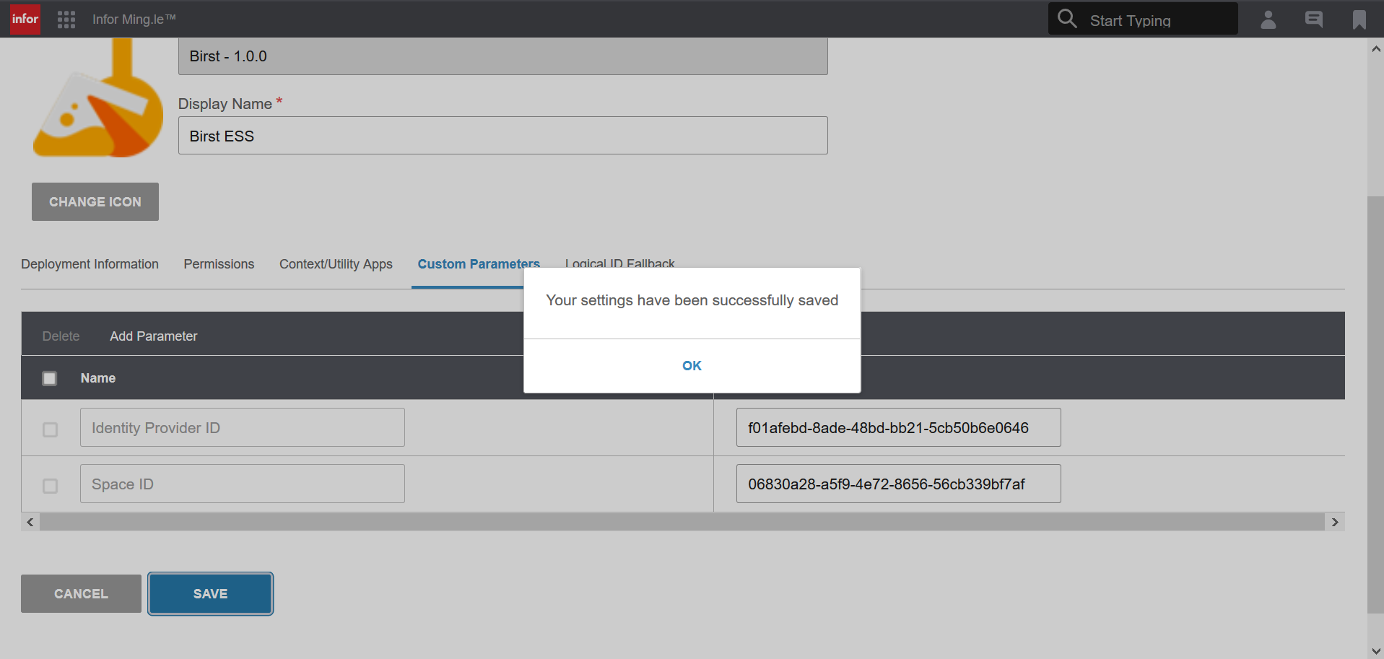The height and width of the screenshot is (659, 1384).
Task: Open the user profile icon
Action: click(1268, 19)
